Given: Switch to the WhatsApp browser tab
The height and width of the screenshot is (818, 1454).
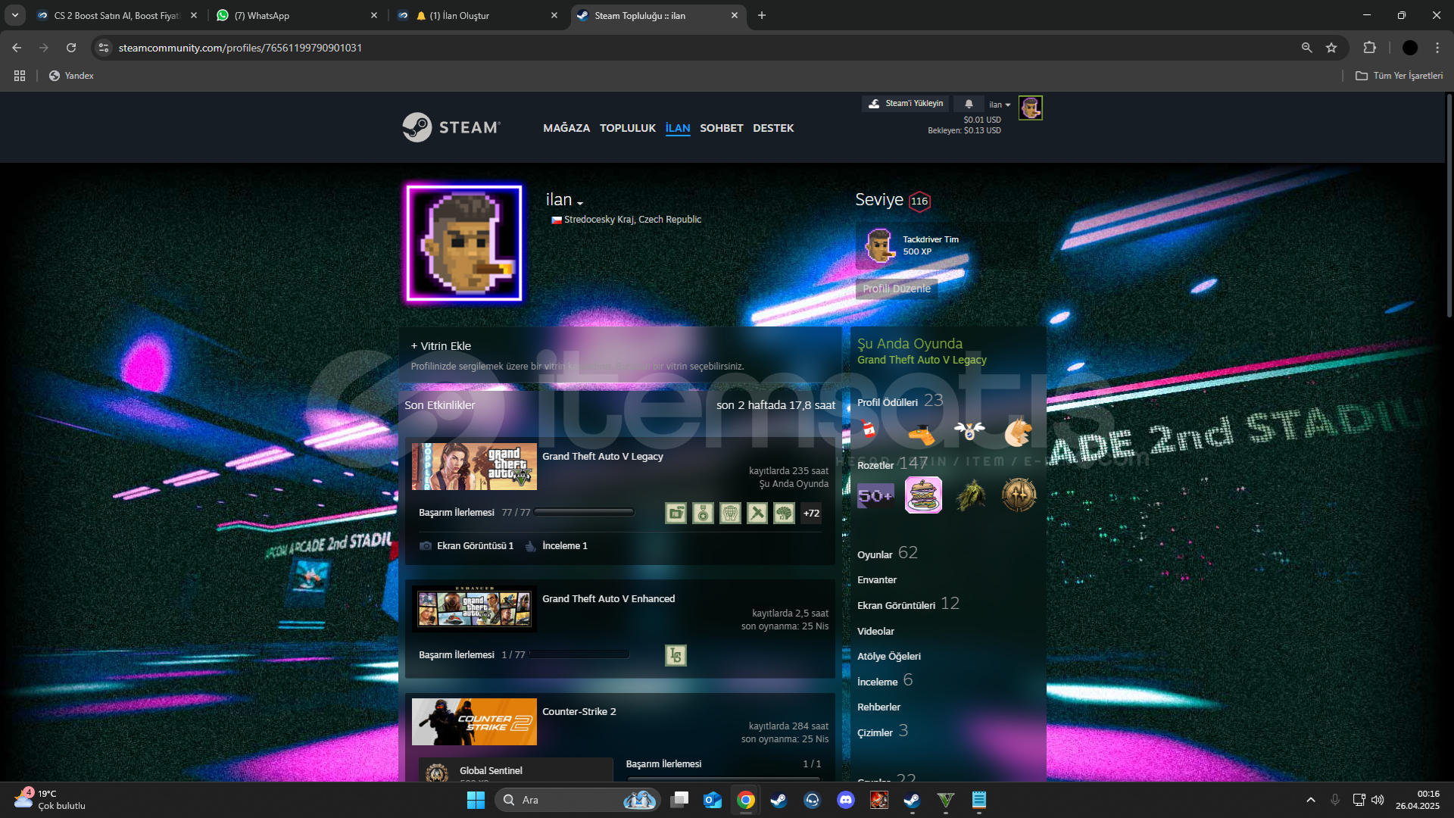Looking at the screenshot, I should click(297, 15).
